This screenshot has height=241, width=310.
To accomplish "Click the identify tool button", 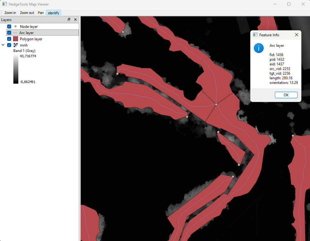I will tap(53, 13).
